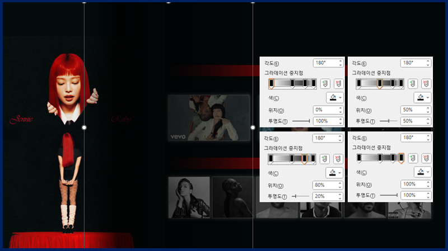Click the red-haired woman's face image
448x251 pixels.
[68, 88]
